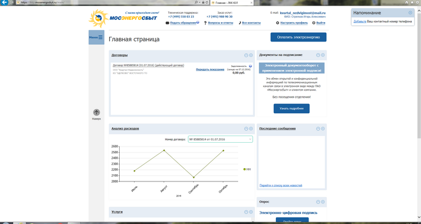Viewport: 421px width, 224px height.
Task: Click the phone icon before Все контакты
Action: tap(240, 23)
